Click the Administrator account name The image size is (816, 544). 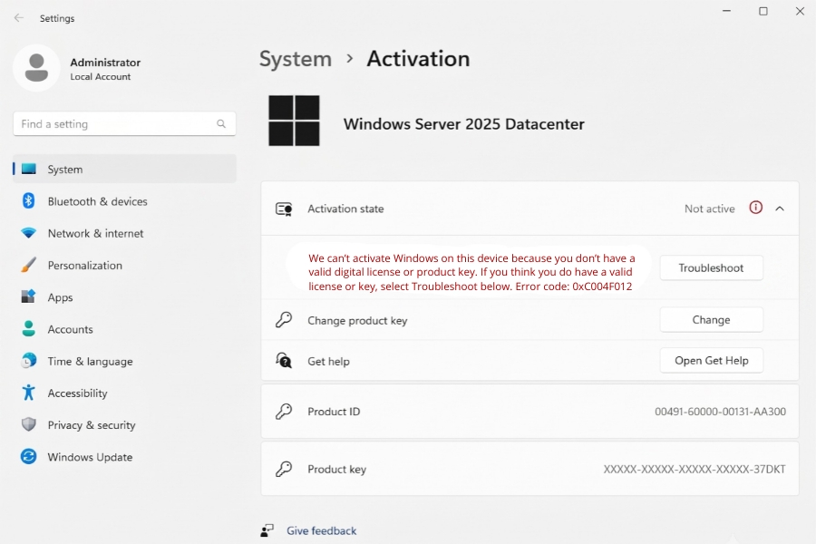(x=105, y=62)
